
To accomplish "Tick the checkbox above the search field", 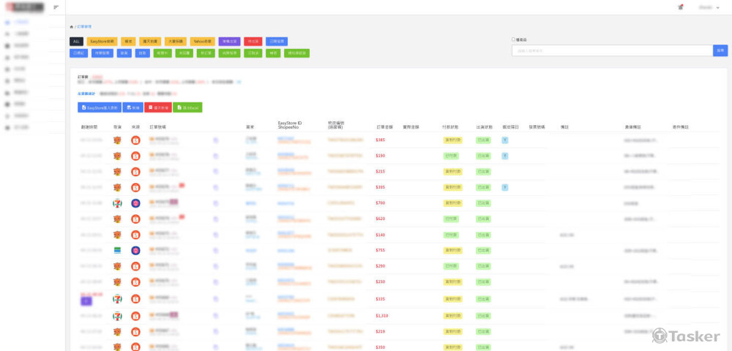I will click(514, 39).
